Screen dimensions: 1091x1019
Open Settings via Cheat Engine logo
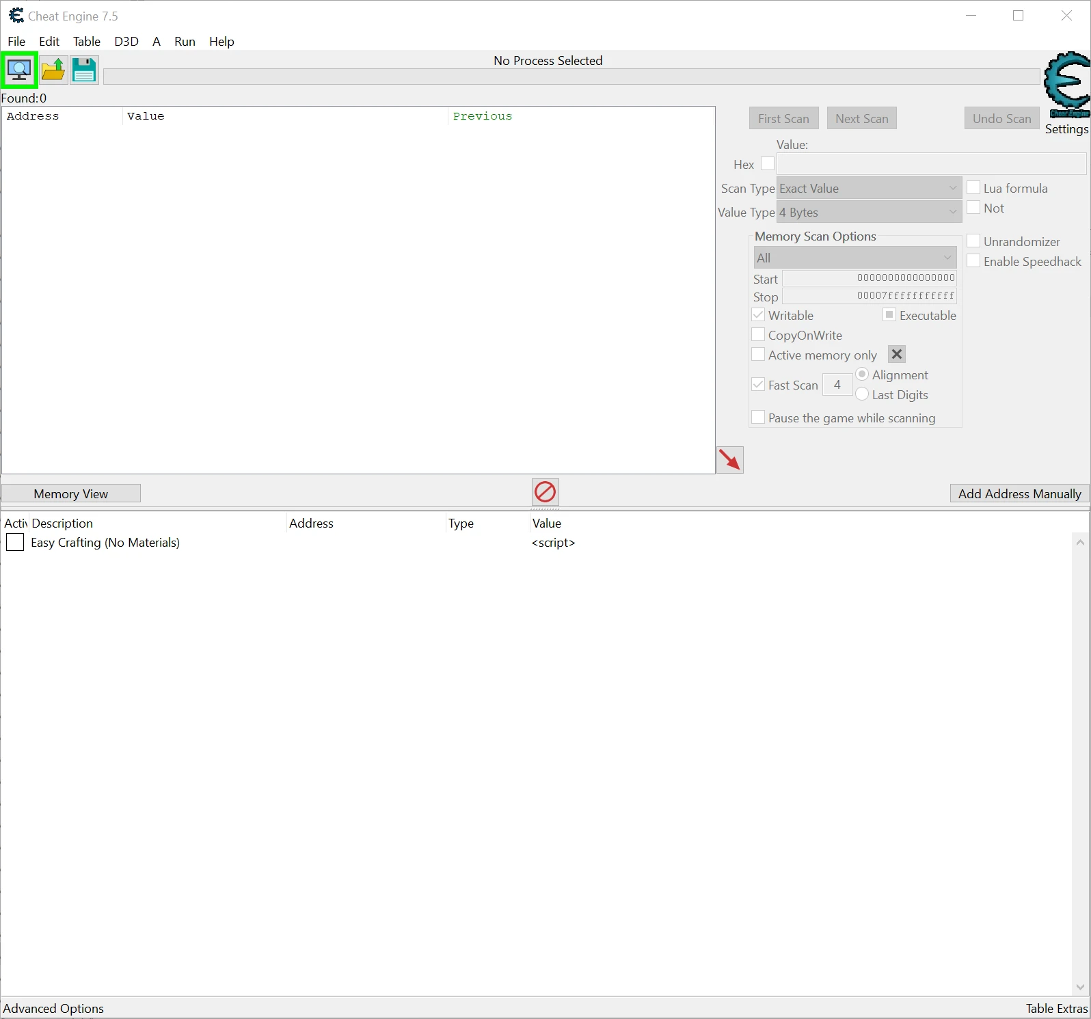coord(1066,85)
